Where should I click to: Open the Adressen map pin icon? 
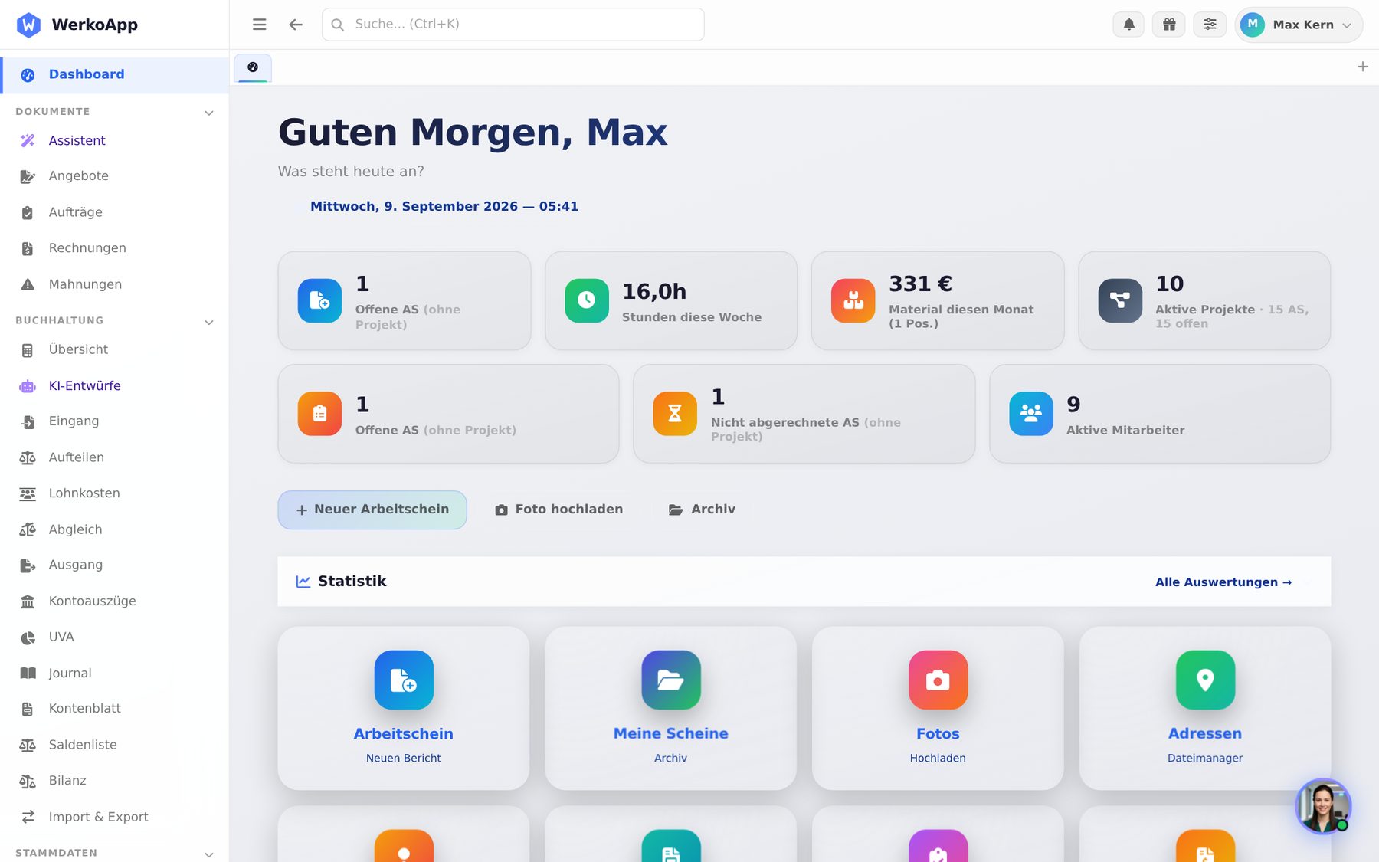point(1205,680)
